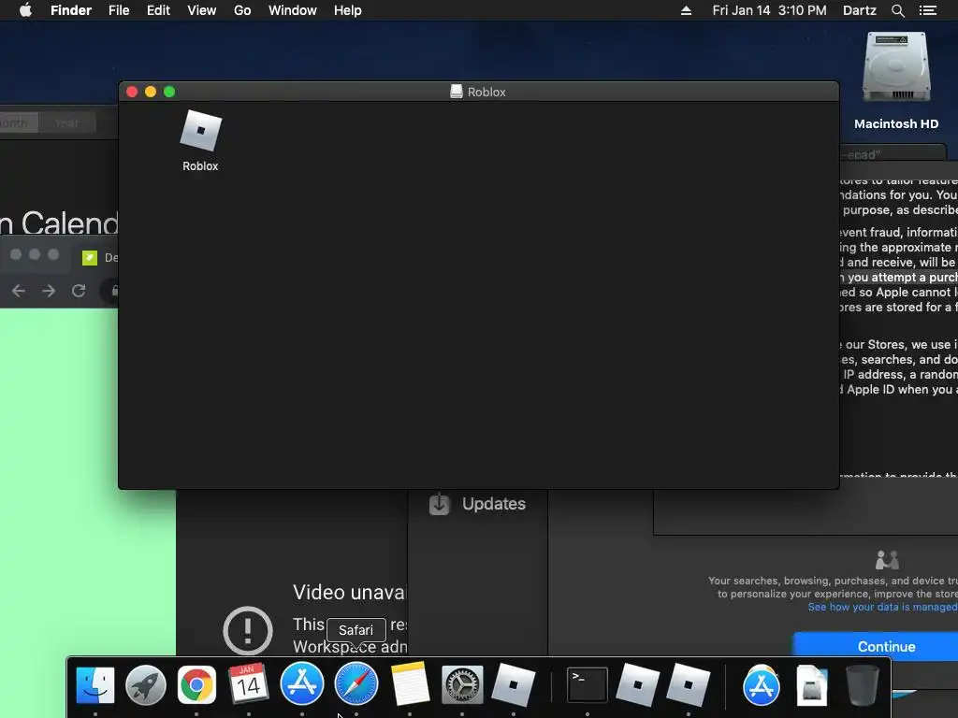Open the Edit menu

[158, 10]
